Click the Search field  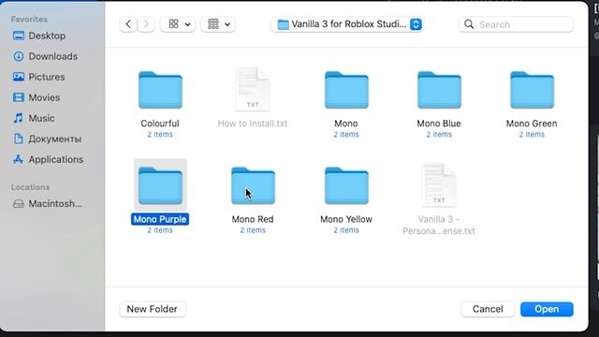[x=516, y=24]
